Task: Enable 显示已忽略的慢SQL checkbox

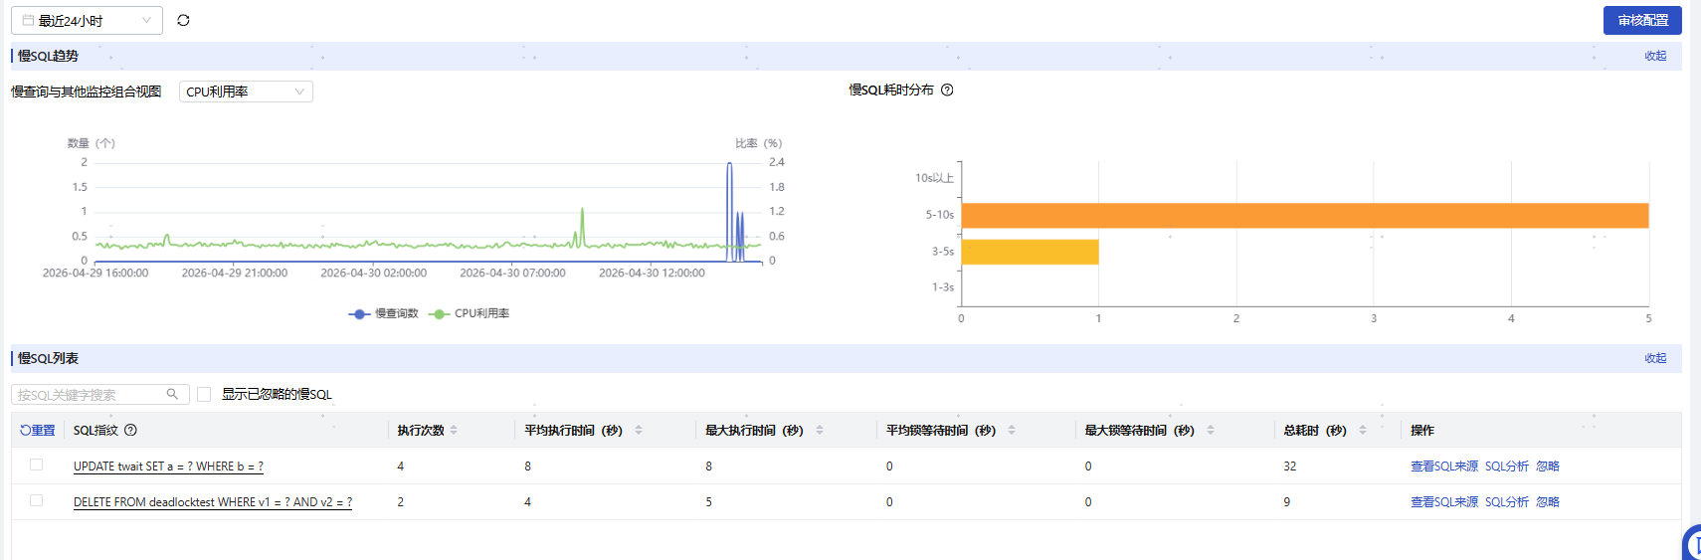Action: [204, 394]
